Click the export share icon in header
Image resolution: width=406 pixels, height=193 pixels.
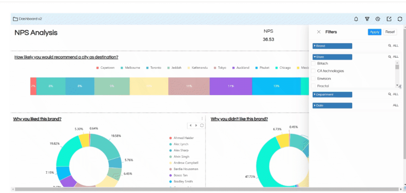click(389, 19)
